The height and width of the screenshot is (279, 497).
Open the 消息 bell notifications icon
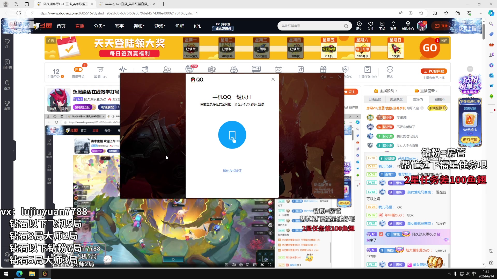pyautogui.click(x=393, y=26)
